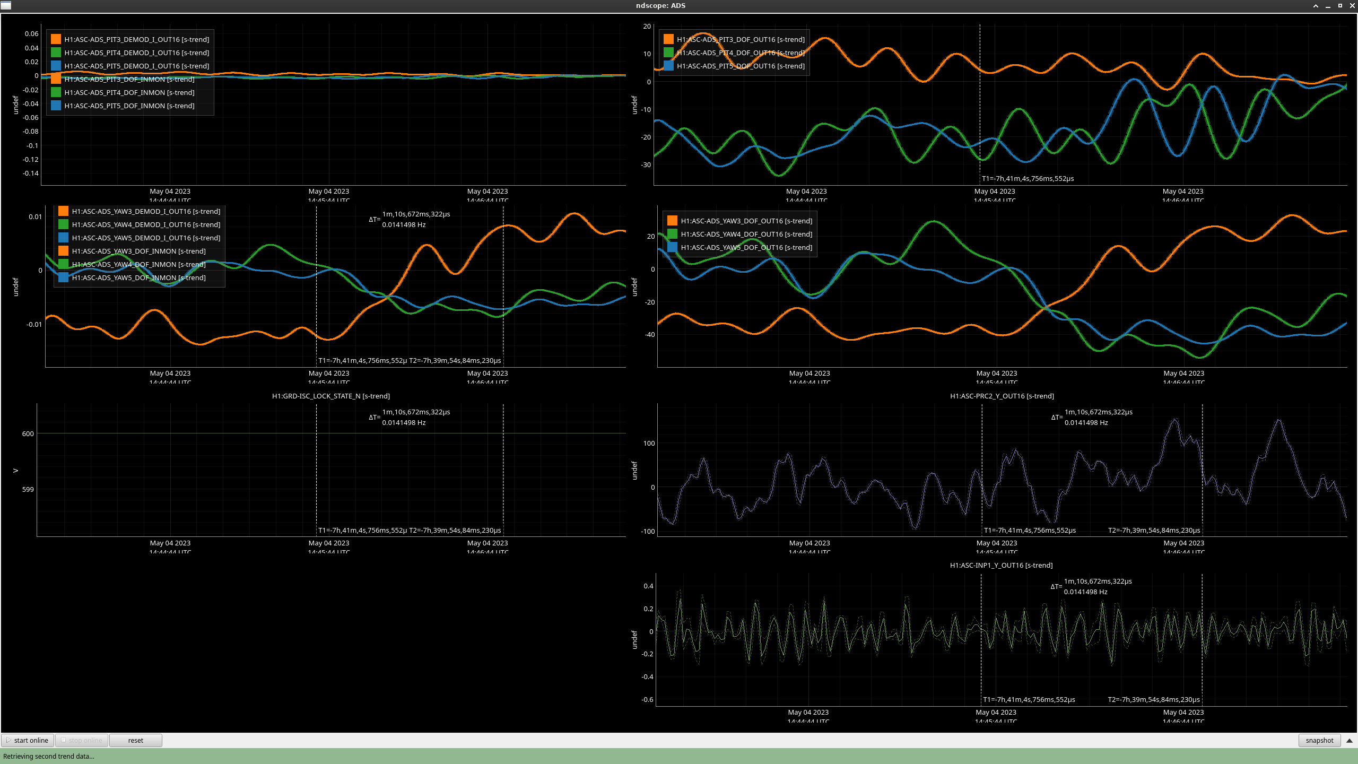Click green swatch for PIT4_DOF_INMON legend
Viewport: 1358px width, 764px height.
[x=56, y=92]
